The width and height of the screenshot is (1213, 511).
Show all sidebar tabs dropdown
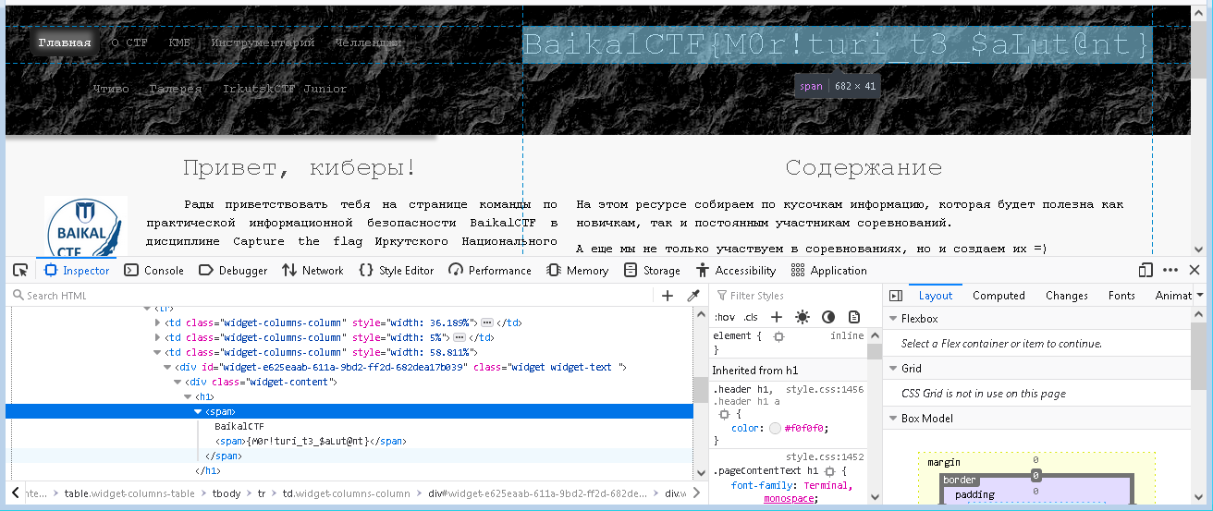point(1200,296)
